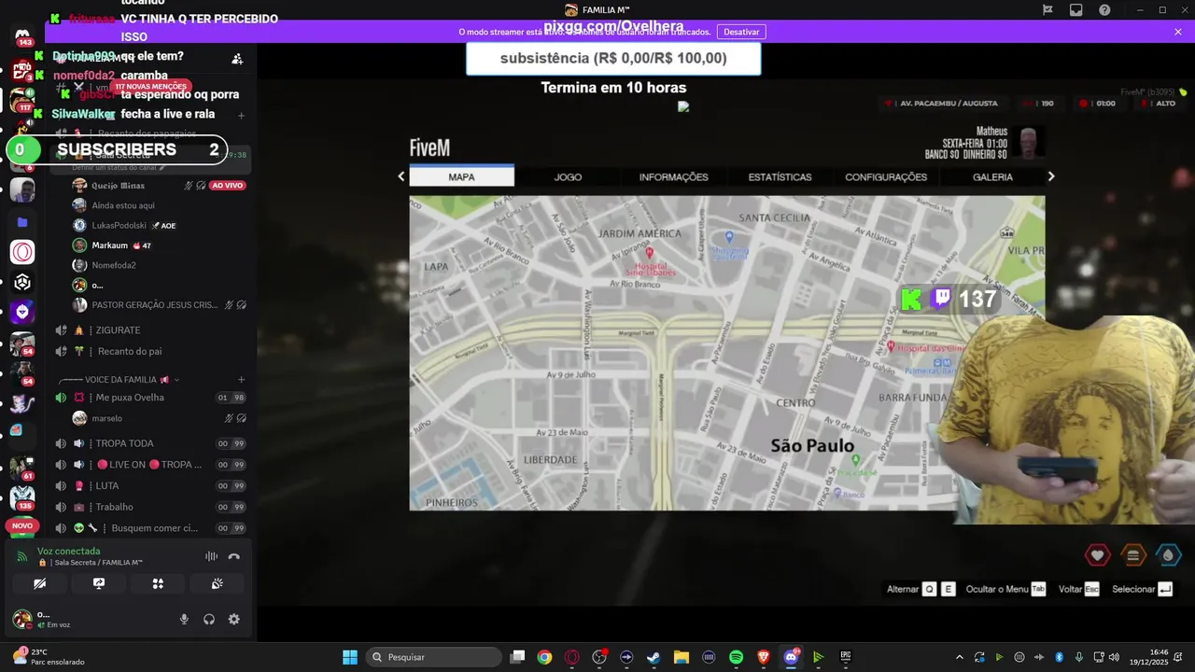1195x672 pixels.
Task: Switch to the ESTATÍSTICAS tab
Action: pyautogui.click(x=780, y=176)
